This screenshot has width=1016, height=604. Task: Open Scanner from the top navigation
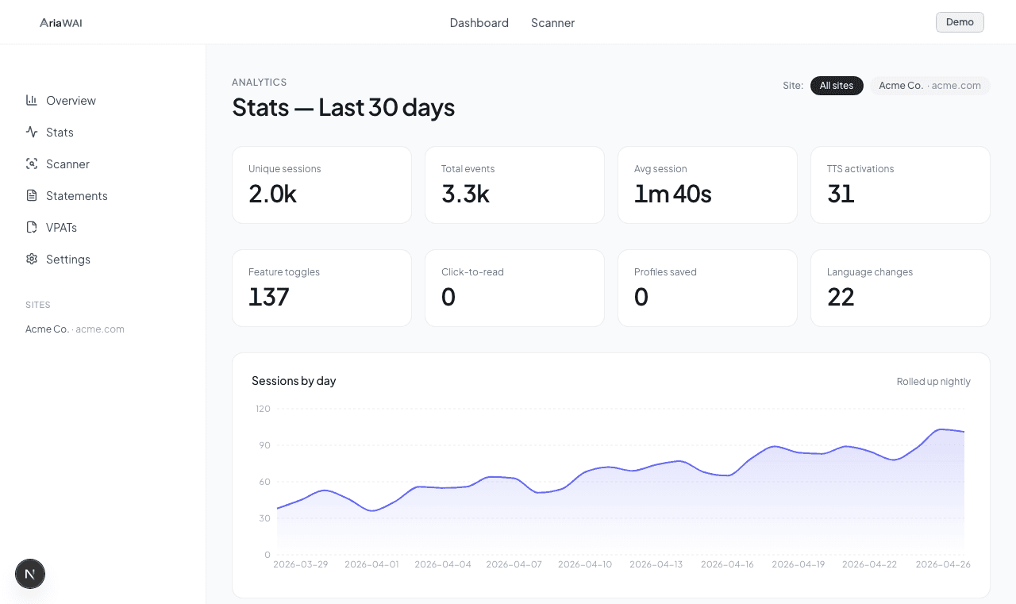tap(552, 22)
